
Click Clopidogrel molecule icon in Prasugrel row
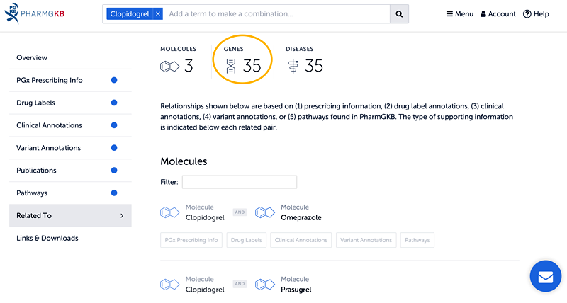(x=169, y=285)
